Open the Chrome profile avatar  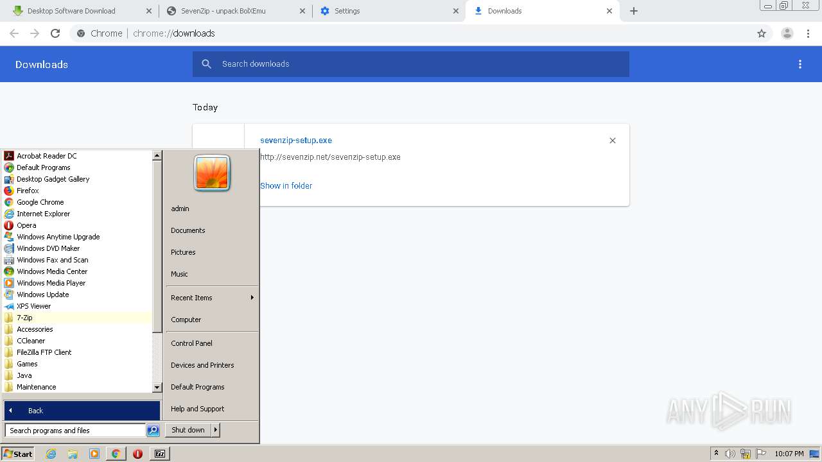click(787, 33)
